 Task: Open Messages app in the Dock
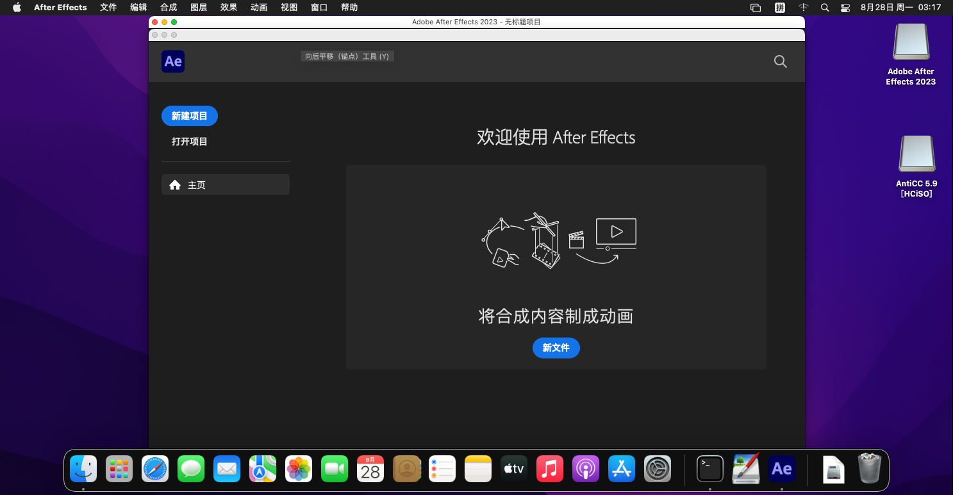[x=191, y=469]
